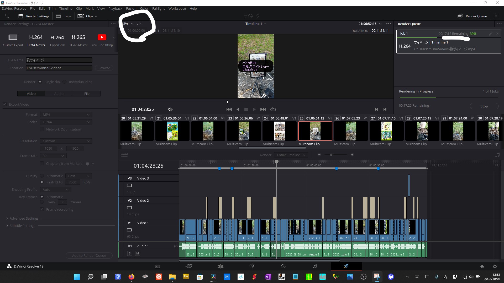Click the timeline zoom slider handle
Image resolution: width=504 pixels, height=283 pixels.
331,155
